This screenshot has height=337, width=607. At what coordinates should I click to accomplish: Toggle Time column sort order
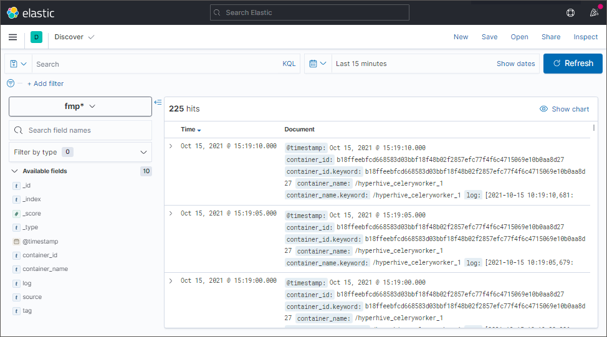tap(191, 130)
